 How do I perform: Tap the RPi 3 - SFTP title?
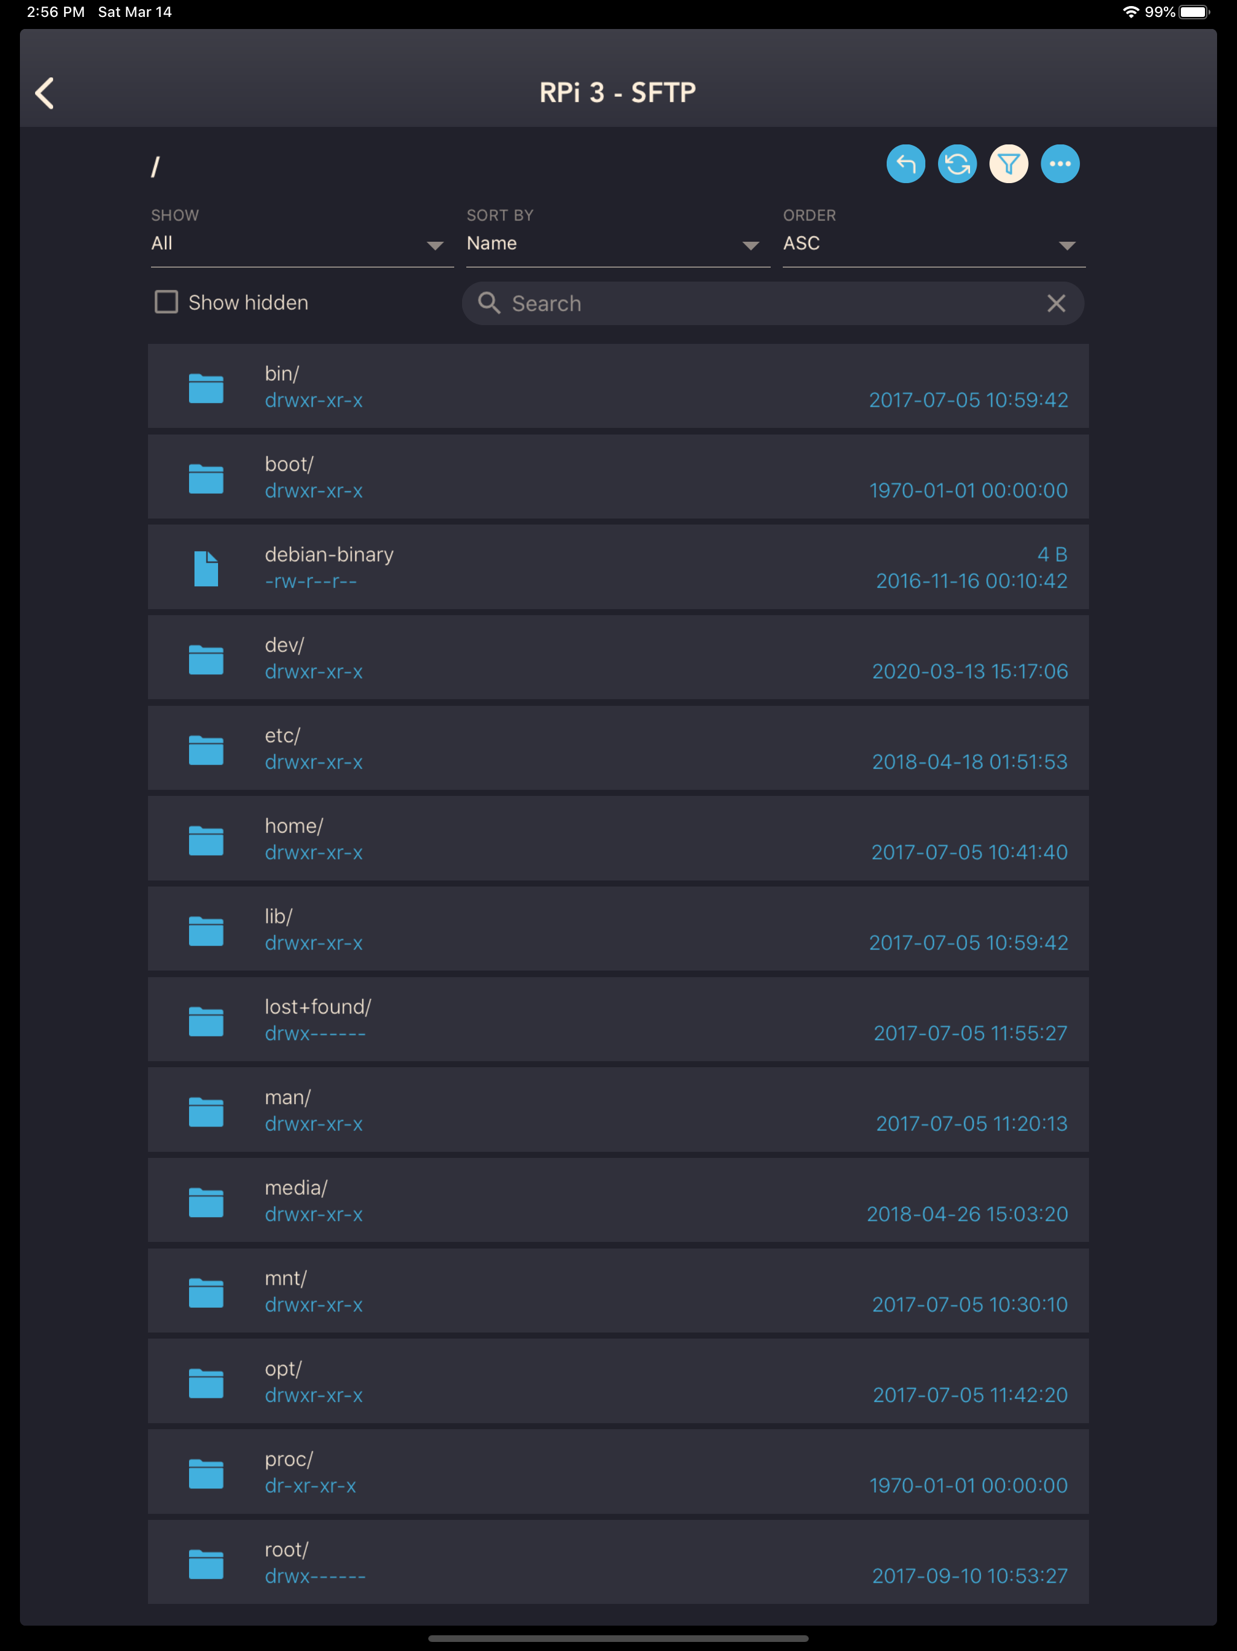click(618, 91)
